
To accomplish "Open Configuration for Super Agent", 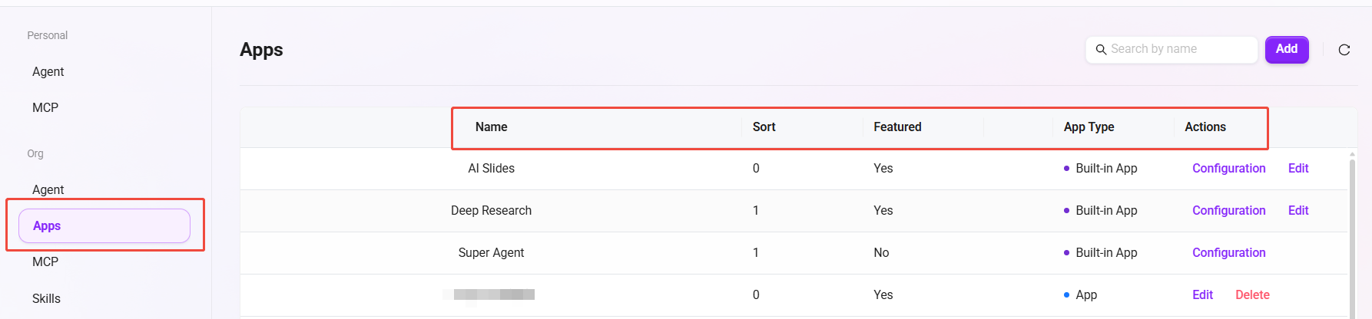I will point(1228,252).
